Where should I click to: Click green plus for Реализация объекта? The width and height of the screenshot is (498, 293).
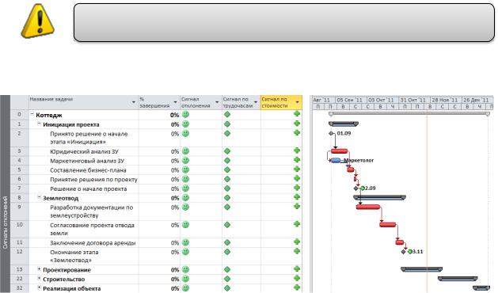[297, 287]
